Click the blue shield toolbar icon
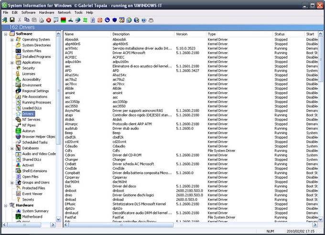 coord(114,20)
